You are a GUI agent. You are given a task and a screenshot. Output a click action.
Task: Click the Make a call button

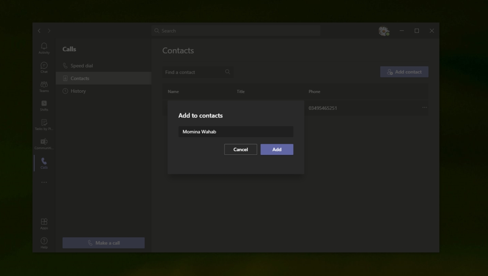tap(103, 243)
